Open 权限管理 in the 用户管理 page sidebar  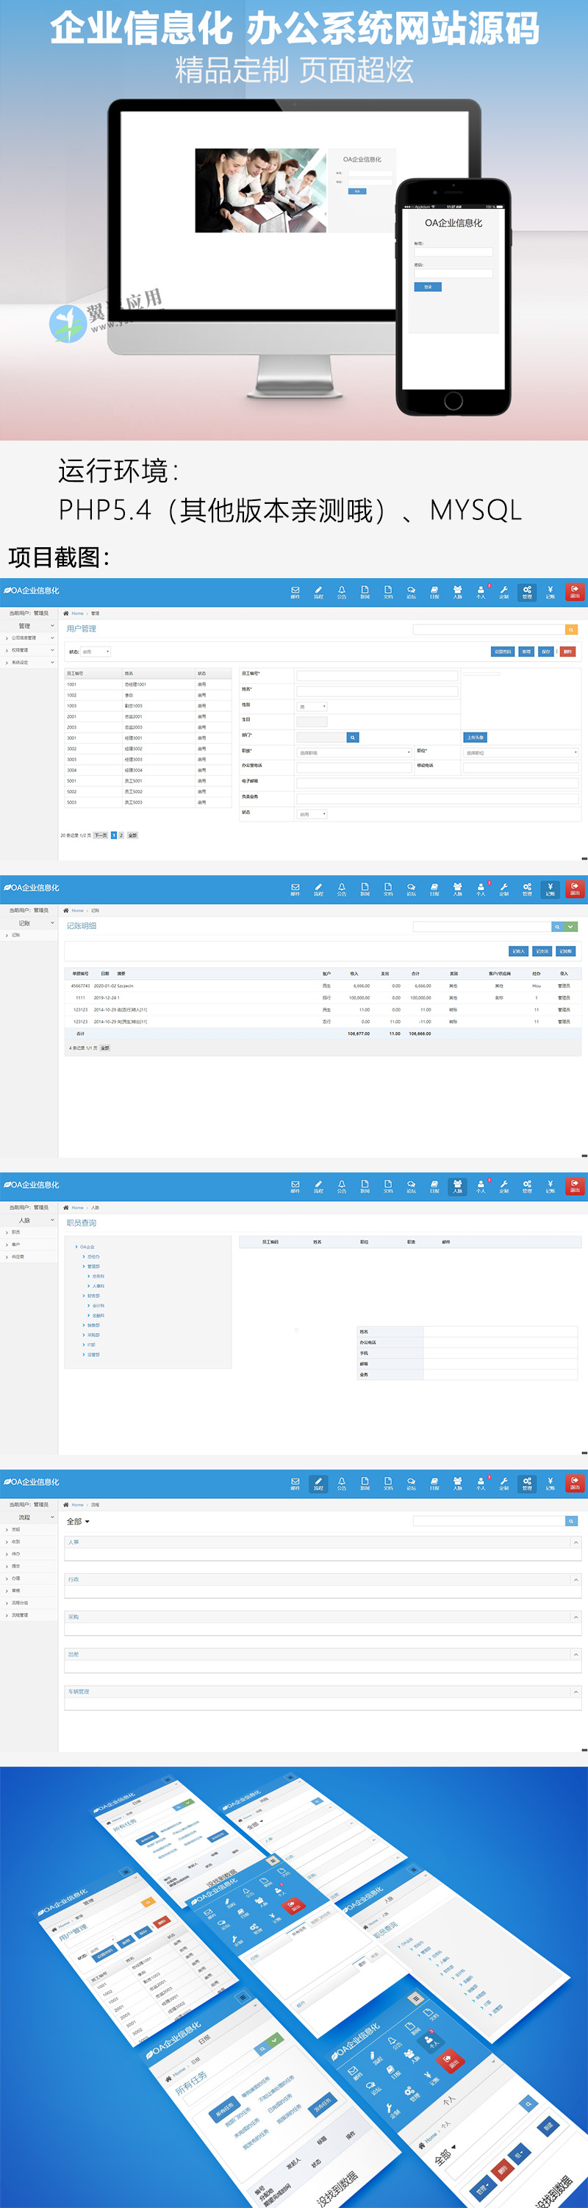[x=21, y=651]
